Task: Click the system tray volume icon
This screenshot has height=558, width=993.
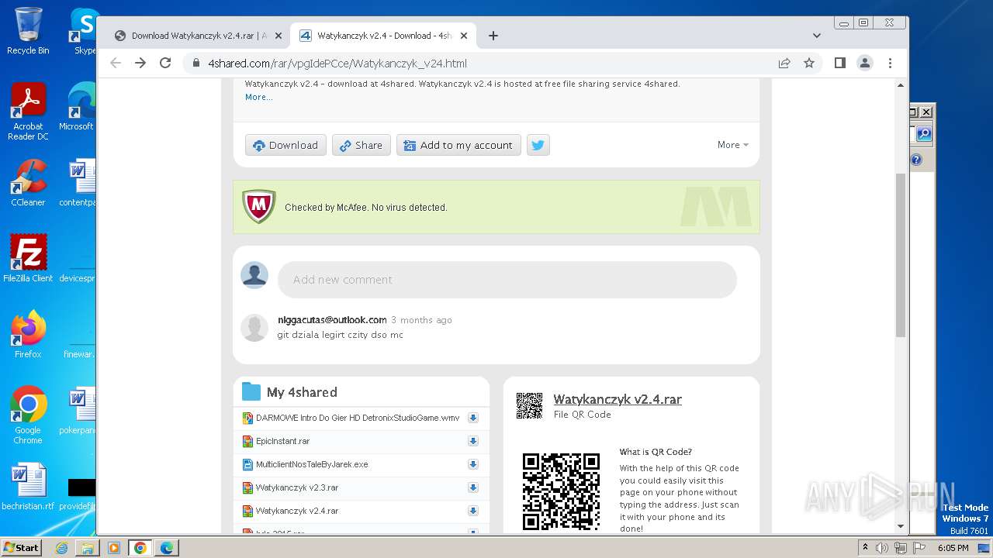Action: click(882, 548)
